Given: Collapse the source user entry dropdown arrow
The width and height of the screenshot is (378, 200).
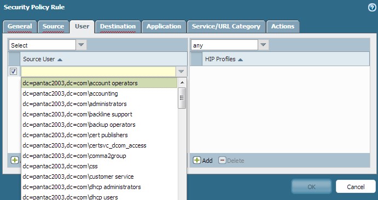Looking at the screenshot, I should point(181,72).
